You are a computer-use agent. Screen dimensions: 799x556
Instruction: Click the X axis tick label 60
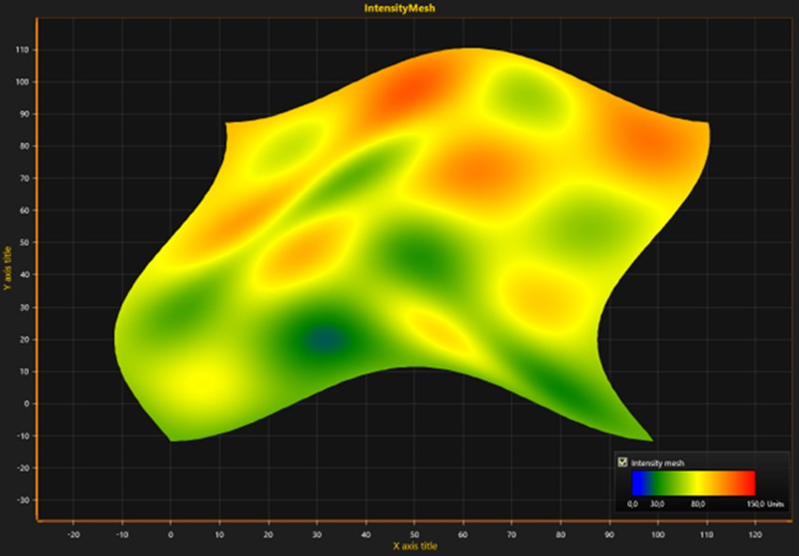click(x=463, y=534)
